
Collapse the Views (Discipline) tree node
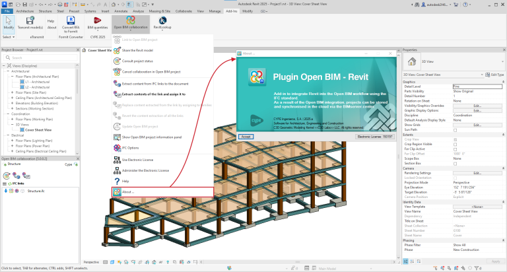(4, 65)
